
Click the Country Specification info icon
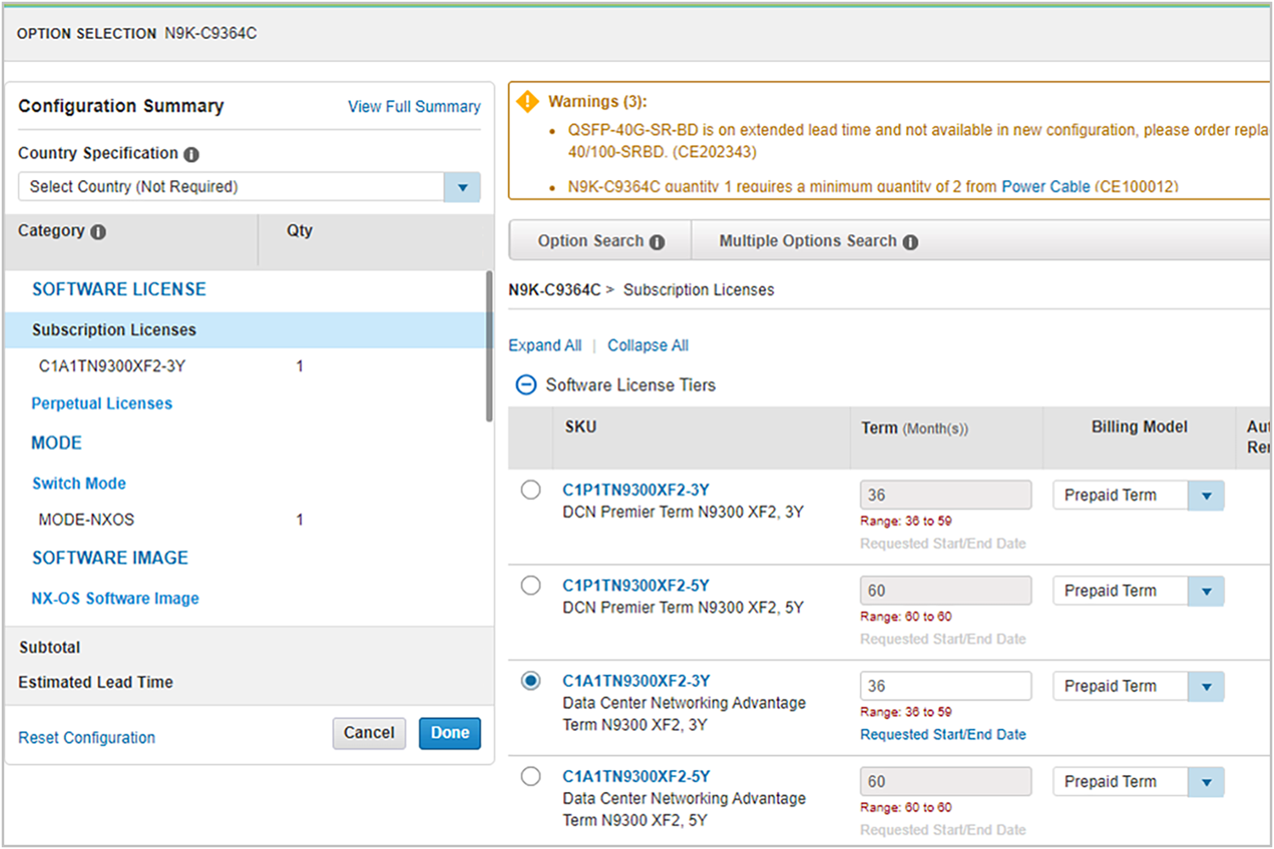coord(192,155)
